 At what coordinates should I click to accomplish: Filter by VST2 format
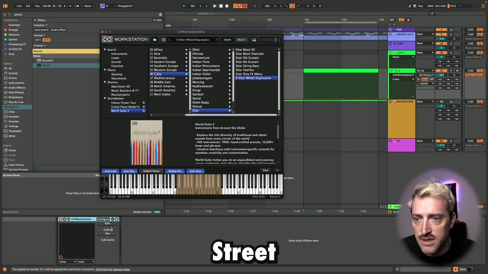38,40
